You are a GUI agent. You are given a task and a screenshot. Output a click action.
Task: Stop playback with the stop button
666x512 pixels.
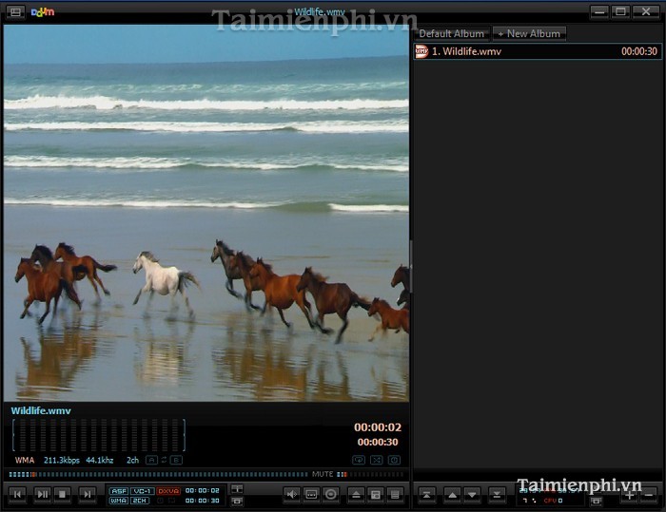(x=63, y=494)
